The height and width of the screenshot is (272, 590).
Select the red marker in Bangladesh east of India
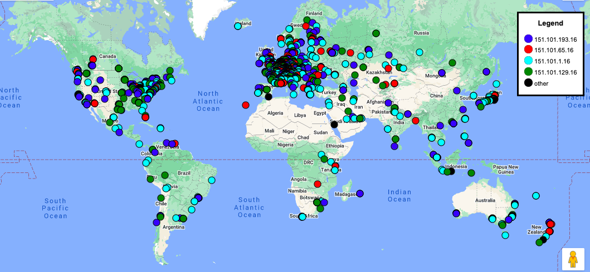416,121
